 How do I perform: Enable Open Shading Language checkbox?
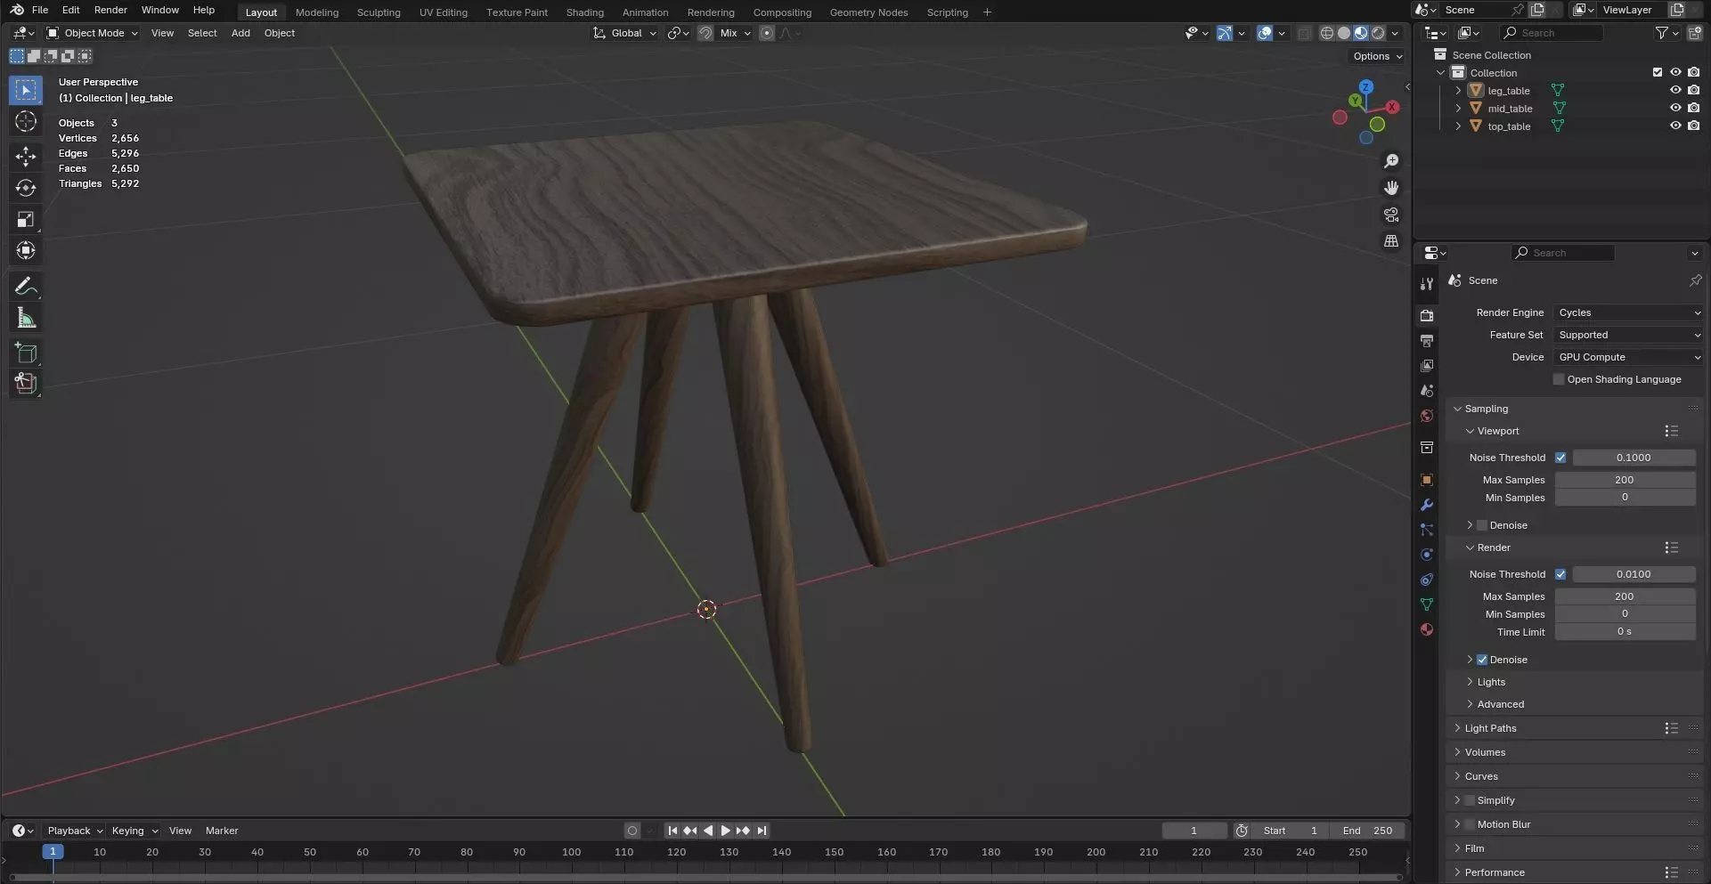coord(1559,379)
